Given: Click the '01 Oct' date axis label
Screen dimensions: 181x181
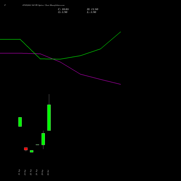Looking at the screenshot, I should [48, 172].
